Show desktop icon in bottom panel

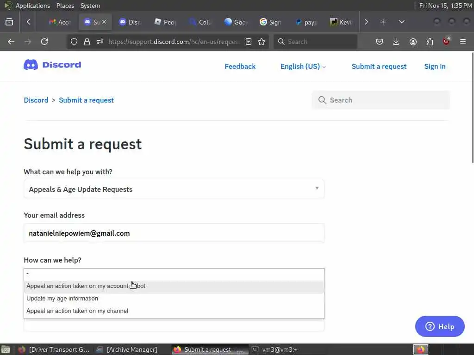[x=6, y=349]
